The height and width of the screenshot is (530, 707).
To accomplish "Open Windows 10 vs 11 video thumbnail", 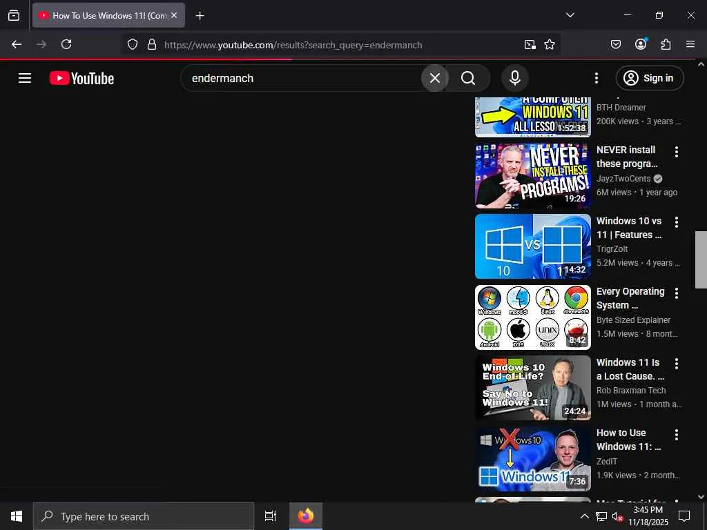I will tap(532, 246).
